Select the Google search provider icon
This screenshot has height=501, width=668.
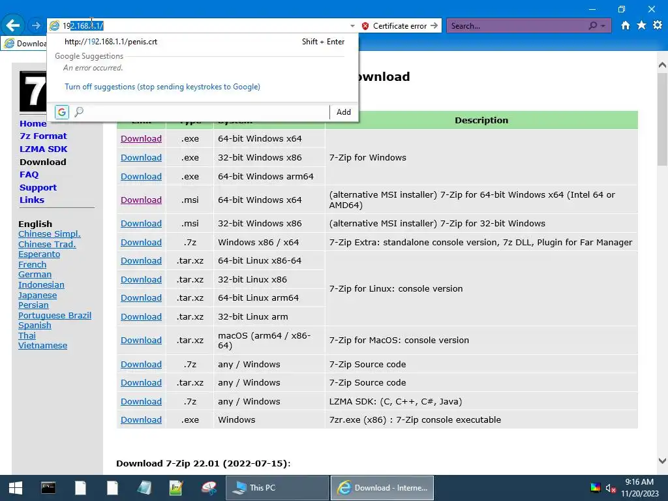pos(62,112)
